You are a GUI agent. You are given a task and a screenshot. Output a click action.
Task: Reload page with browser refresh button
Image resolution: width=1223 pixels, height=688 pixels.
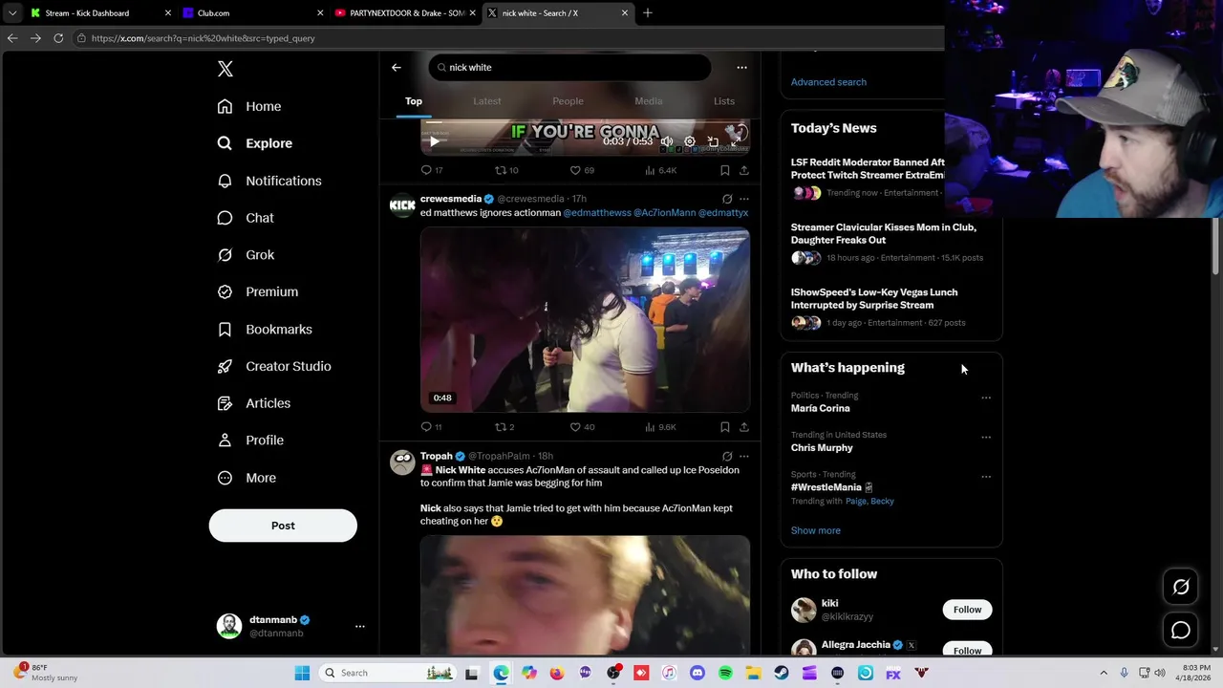tap(58, 38)
